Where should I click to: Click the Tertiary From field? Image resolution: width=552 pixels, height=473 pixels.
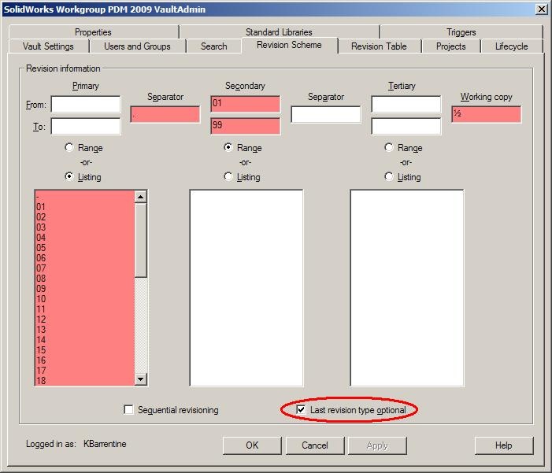(406, 104)
